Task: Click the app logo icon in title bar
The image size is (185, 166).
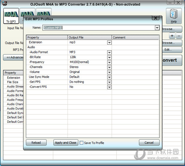Action: pos(5,4)
